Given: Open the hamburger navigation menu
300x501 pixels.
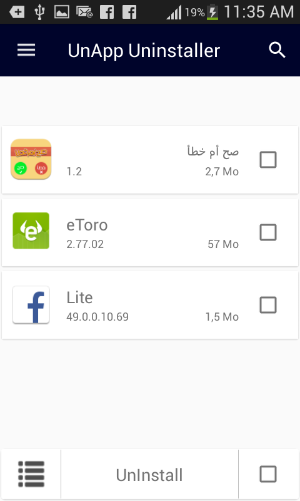Looking at the screenshot, I should (x=26, y=50).
